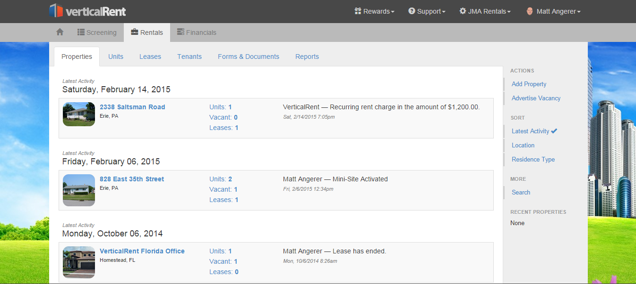Open 828 East 35th Street property
This screenshot has height=284, width=636.
coord(132,179)
